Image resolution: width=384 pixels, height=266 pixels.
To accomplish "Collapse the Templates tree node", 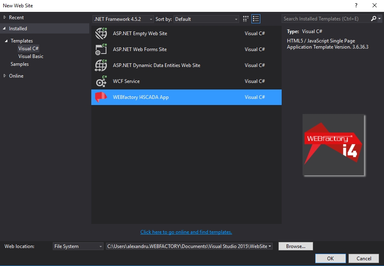I will click(x=6, y=41).
